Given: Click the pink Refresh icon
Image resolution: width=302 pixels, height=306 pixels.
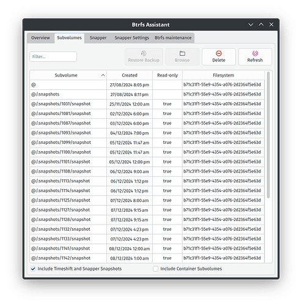Looking at the screenshot, I should pos(255,53).
